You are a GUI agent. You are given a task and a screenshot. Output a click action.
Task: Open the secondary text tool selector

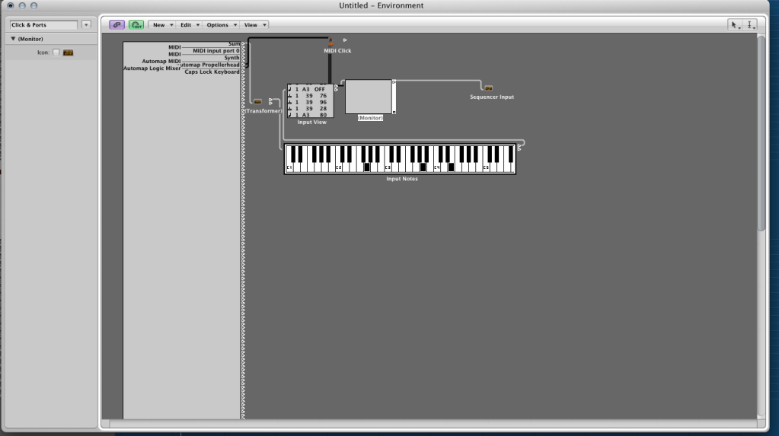(x=750, y=25)
